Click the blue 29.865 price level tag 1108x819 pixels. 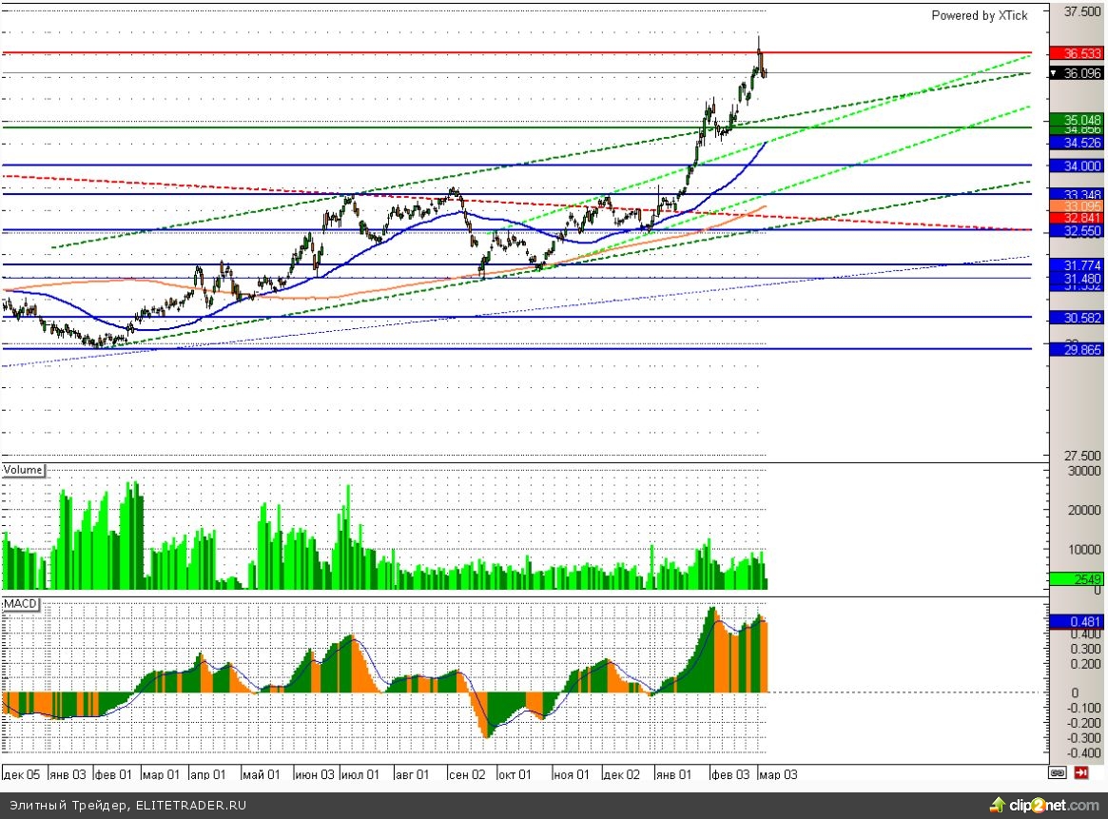[x=1076, y=350]
